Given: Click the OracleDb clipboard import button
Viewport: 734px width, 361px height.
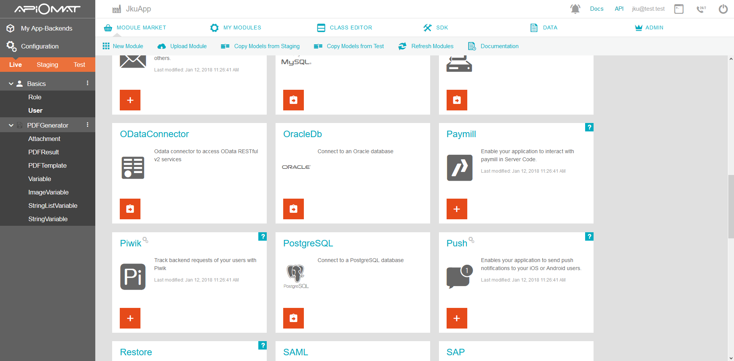Looking at the screenshot, I should pos(294,209).
